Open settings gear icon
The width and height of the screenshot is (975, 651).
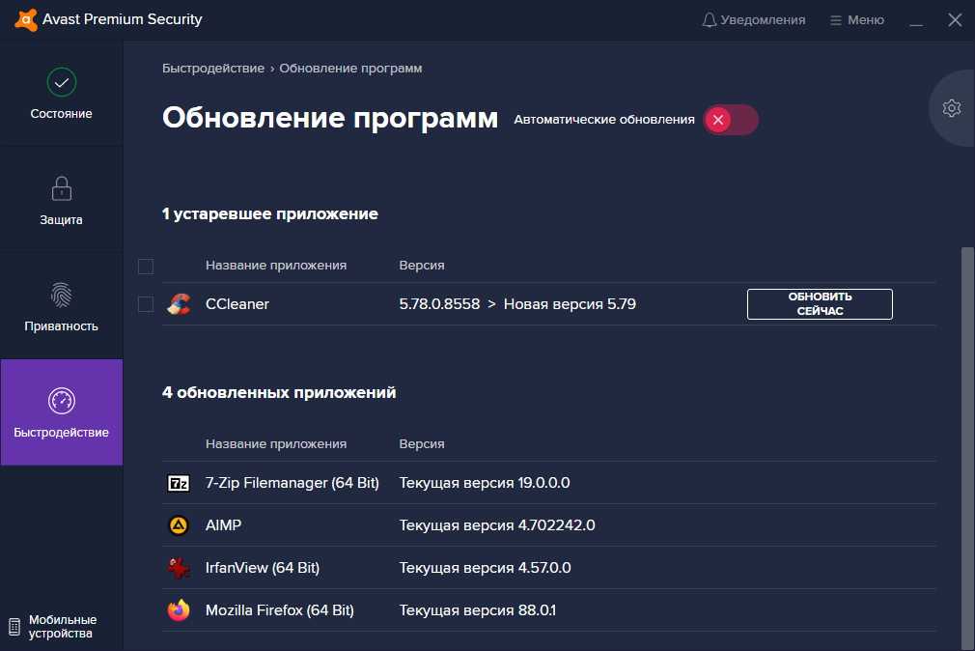[952, 108]
